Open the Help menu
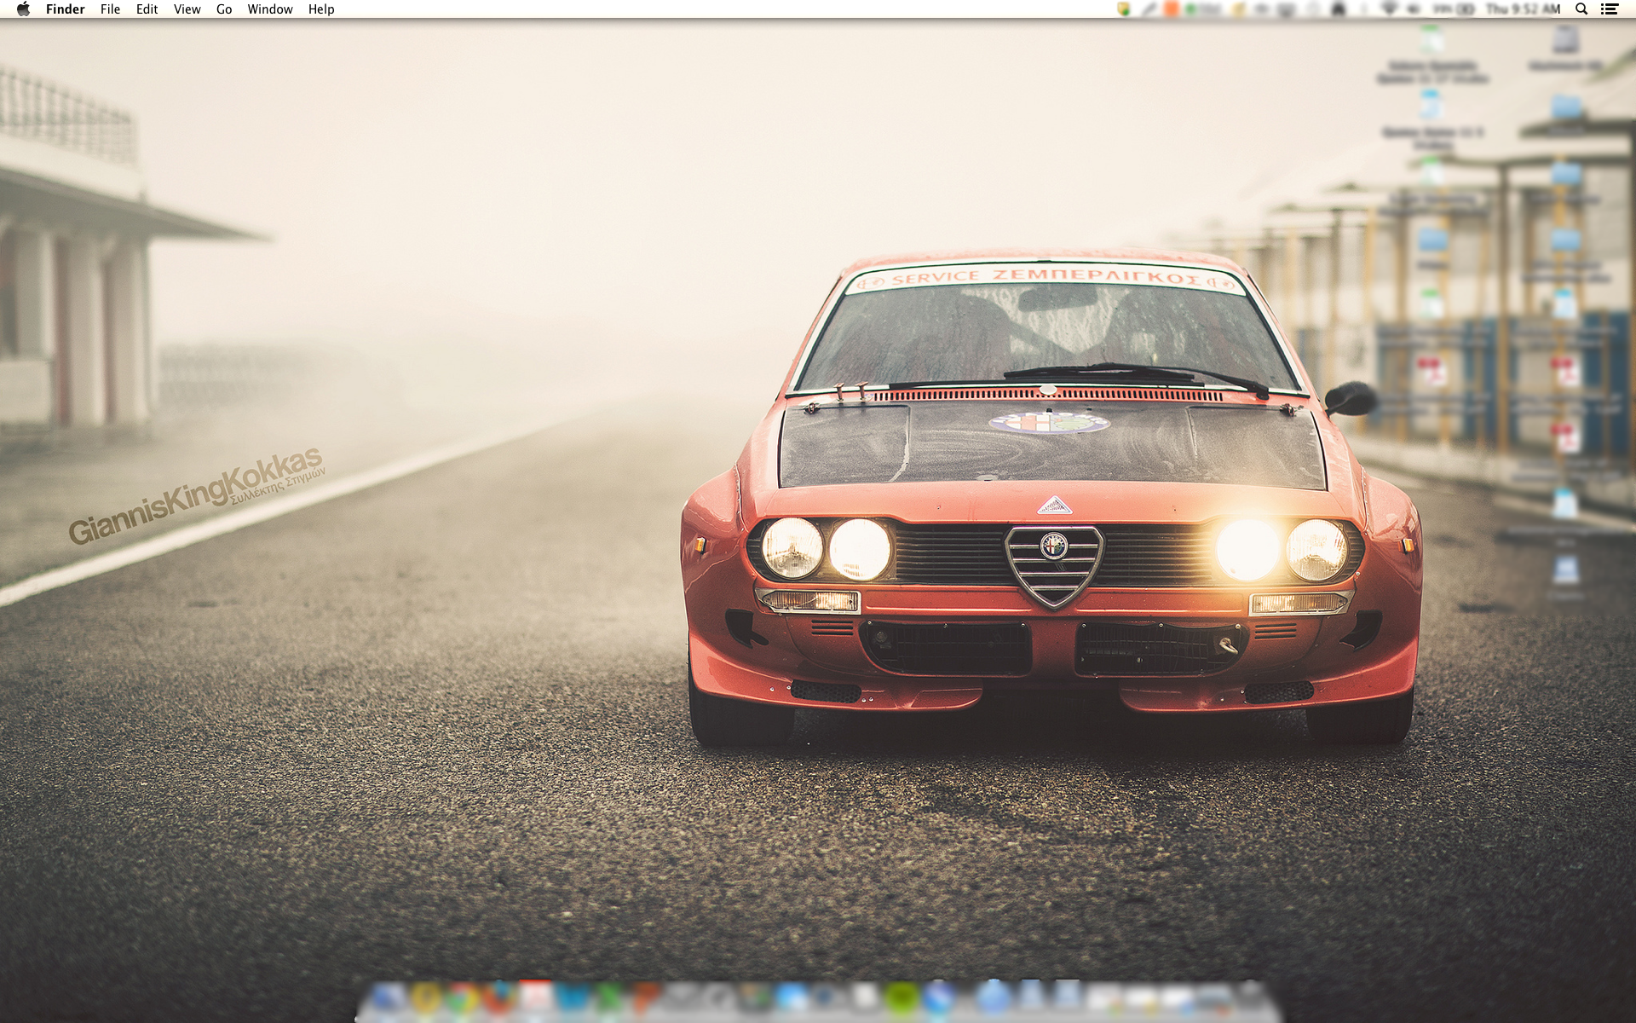Viewport: 1636px width, 1023px height. coord(321,9)
